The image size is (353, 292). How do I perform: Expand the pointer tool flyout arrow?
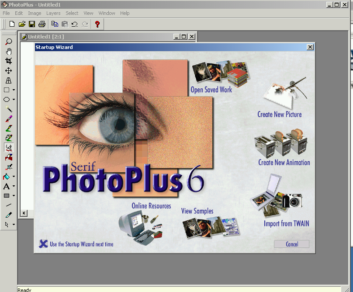pos(14,224)
